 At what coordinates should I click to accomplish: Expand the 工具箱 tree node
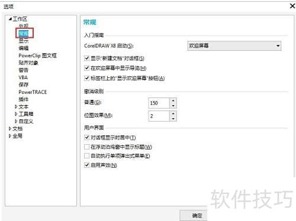pyautogui.click(x=16, y=114)
